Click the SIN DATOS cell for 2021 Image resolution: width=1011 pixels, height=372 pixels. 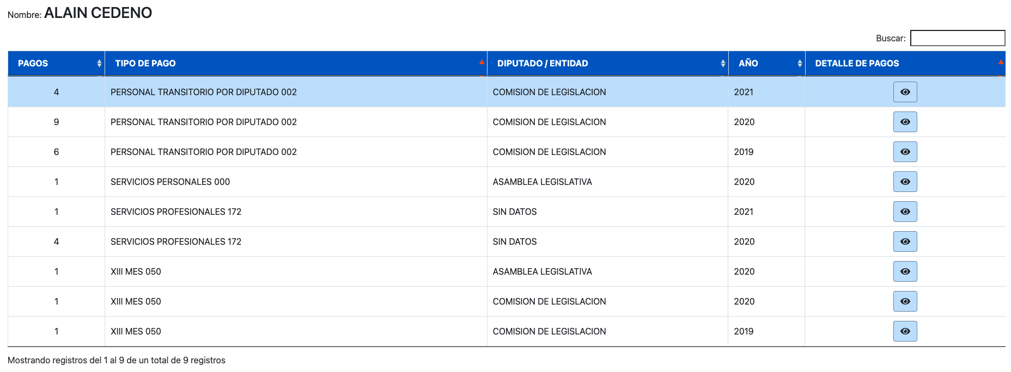pos(515,212)
